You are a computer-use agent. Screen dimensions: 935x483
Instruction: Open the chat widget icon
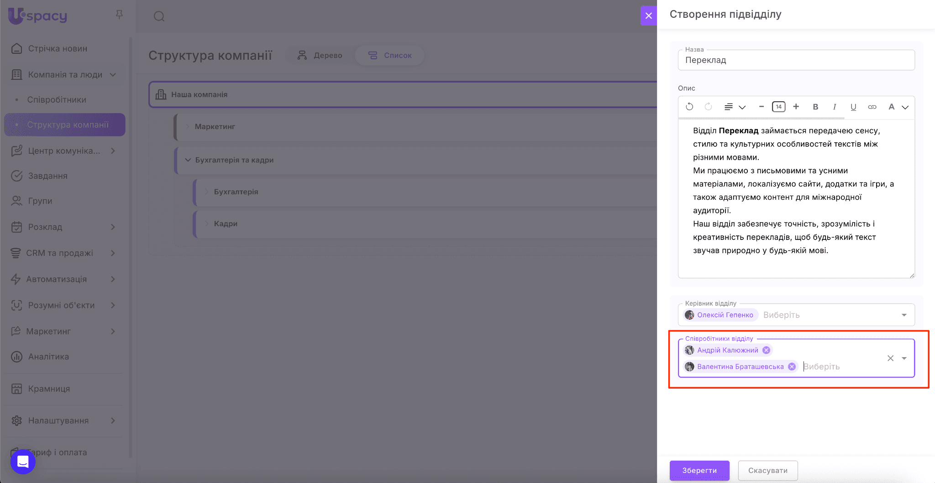tap(23, 462)
